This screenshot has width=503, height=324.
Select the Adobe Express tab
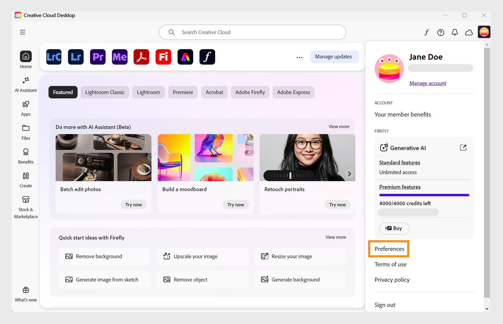pyautogui.click(x=293, y=92)
